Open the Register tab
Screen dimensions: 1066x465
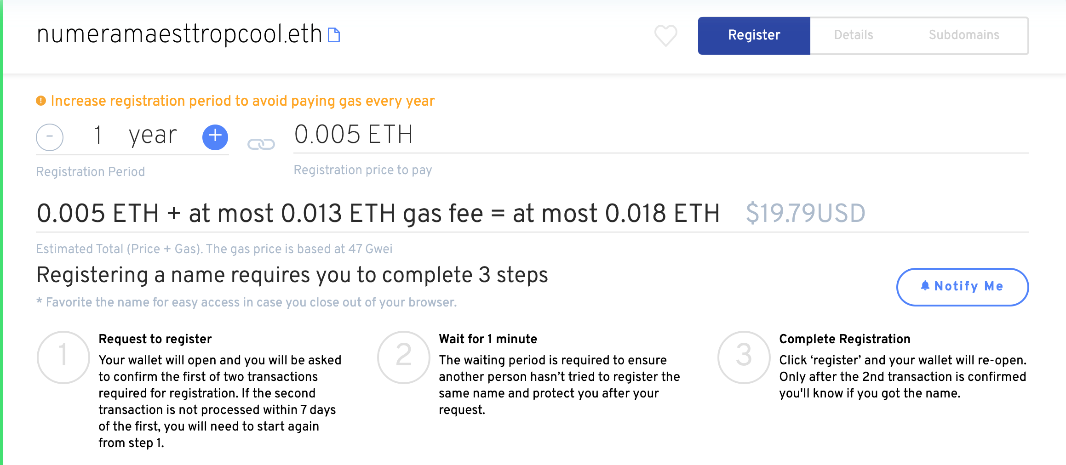754,35
